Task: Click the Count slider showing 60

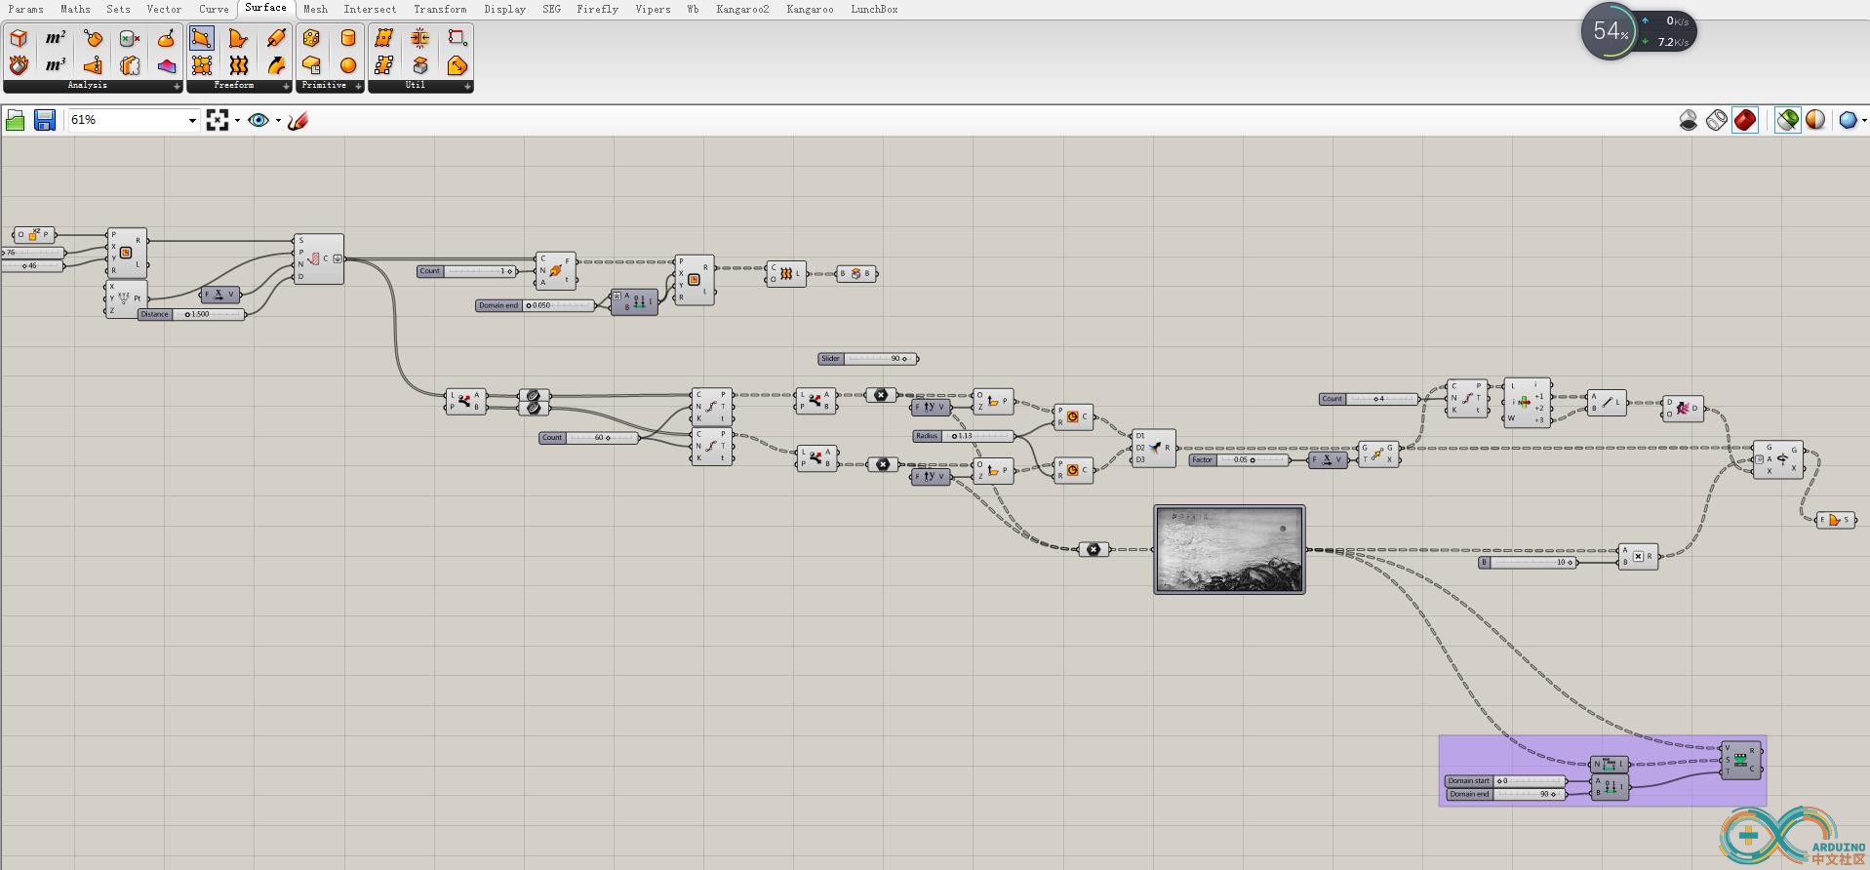Action: 589,437
